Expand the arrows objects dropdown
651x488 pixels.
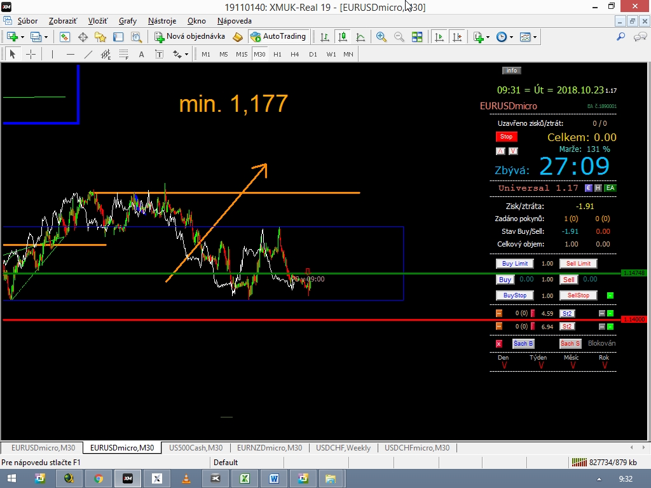[x=186, y=55]
